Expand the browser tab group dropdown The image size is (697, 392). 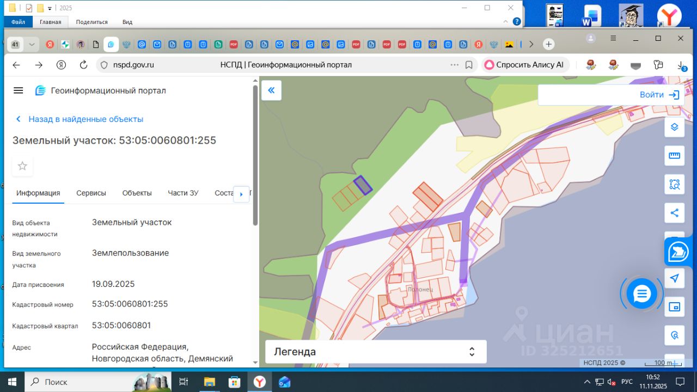pyautogui.click(x=32, y=45)
